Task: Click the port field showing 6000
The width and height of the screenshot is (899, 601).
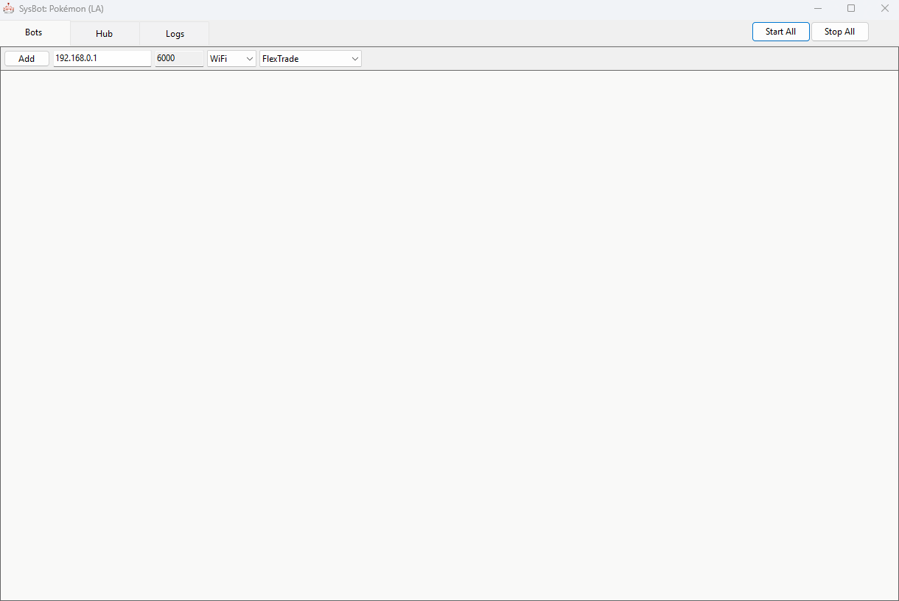Action: click(177, 58)
